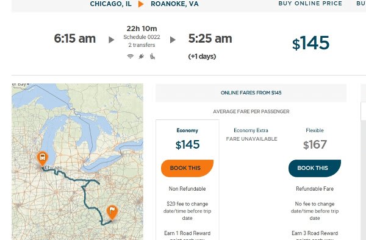Book the $145 Economy fare
This screenshot has height=240, width=366.
(x=187, y=168)
